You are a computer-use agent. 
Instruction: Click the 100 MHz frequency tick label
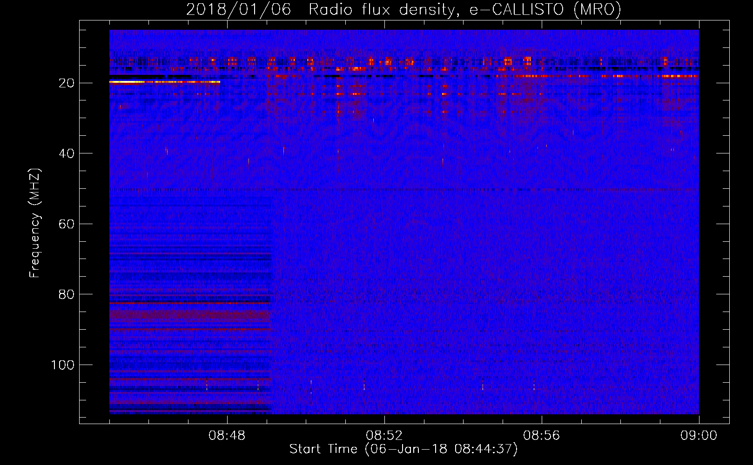point(63,365)
